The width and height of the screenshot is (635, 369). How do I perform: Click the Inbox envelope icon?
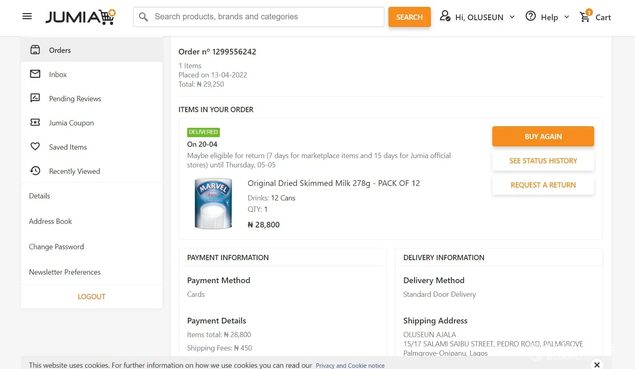click(x=35, y=74)
